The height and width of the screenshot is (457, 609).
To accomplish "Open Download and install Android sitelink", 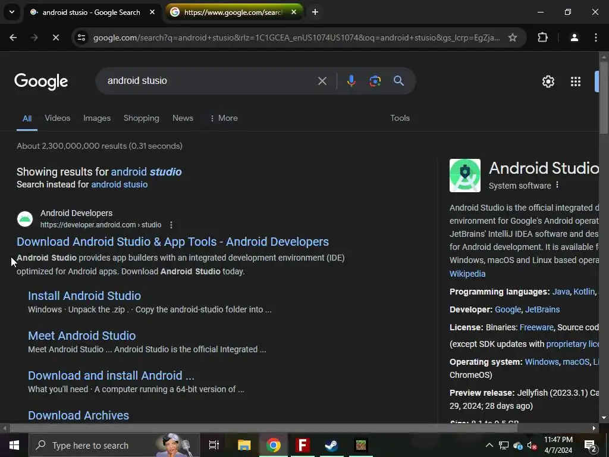I will click(111, 376).
